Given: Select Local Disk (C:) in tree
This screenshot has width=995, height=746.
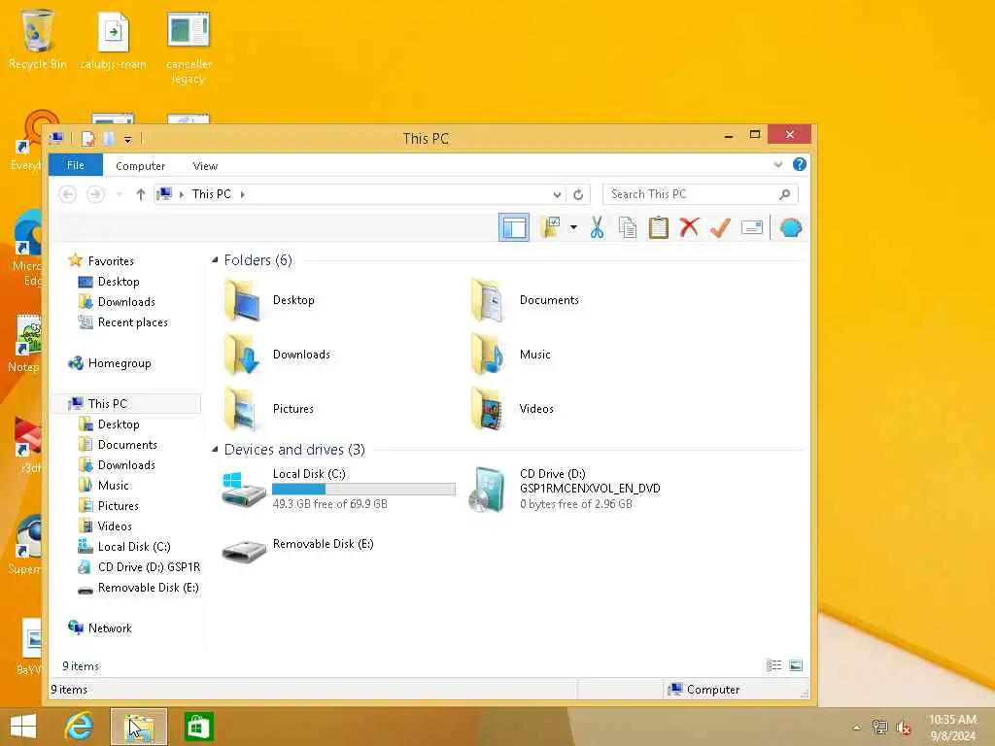Looking at the screenshot, I should (x=124, y=546).
